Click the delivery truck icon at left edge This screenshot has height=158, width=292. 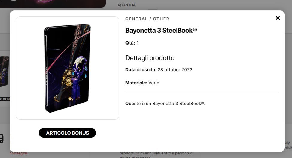click(1, 139)
